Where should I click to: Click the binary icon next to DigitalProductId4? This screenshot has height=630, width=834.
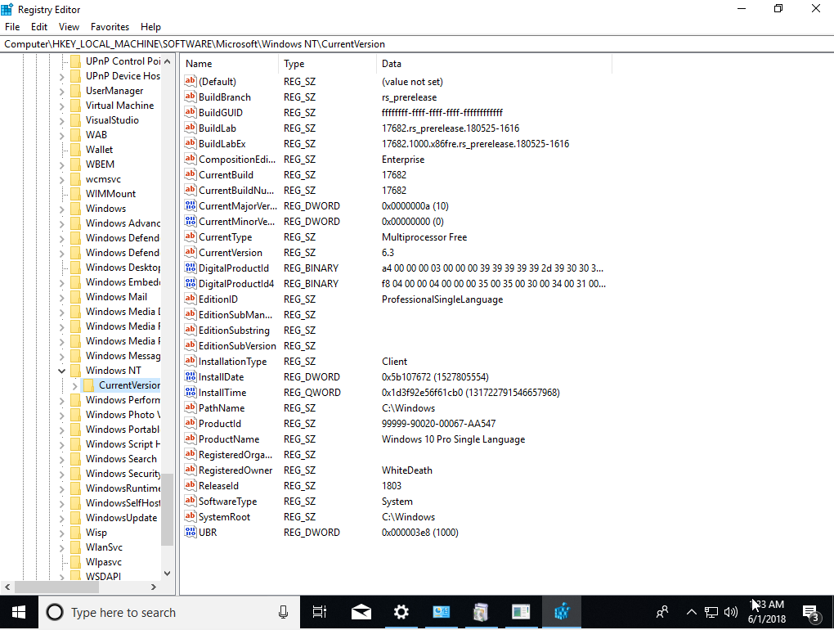[190, 283]
